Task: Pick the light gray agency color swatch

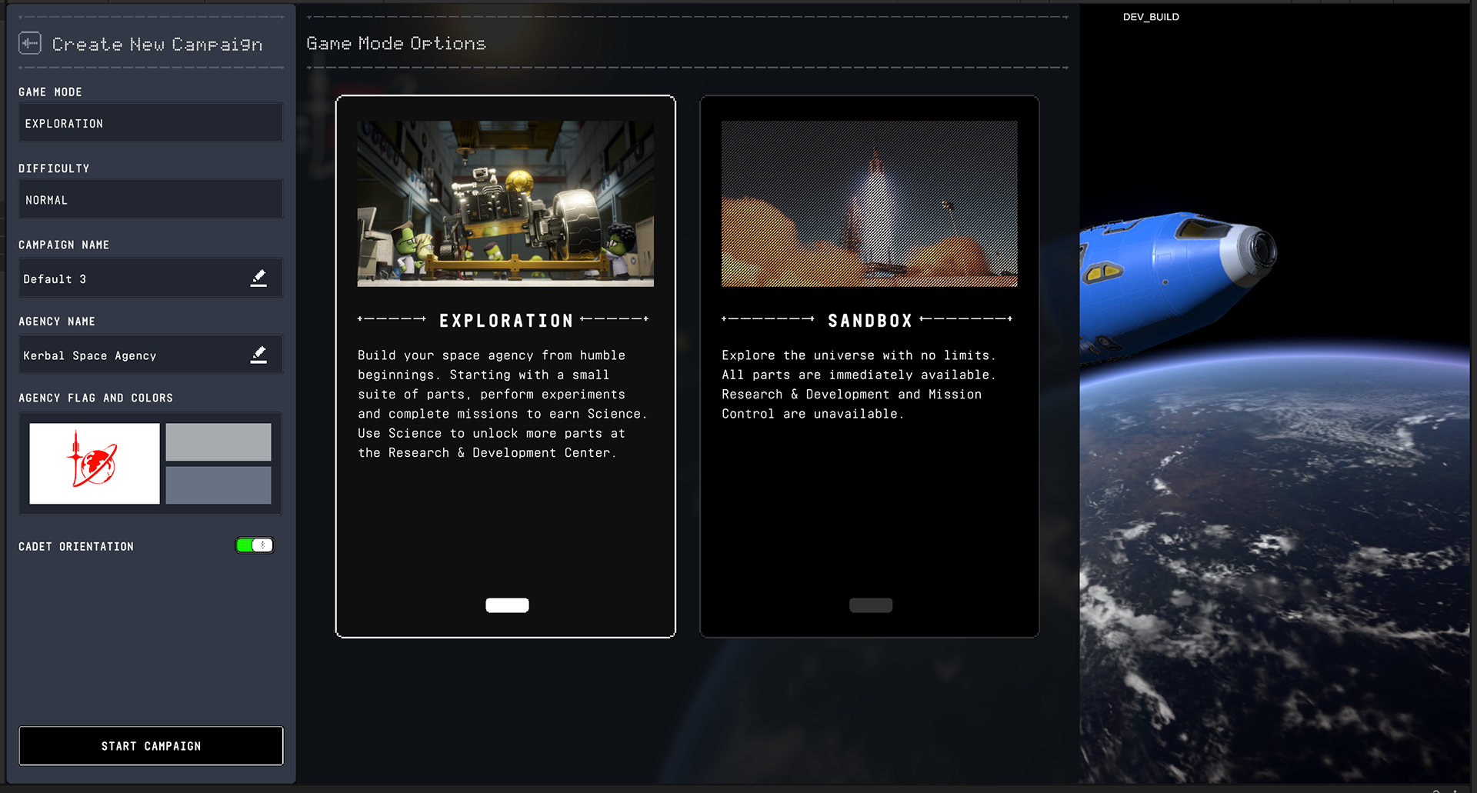Action: pos(218,442)
